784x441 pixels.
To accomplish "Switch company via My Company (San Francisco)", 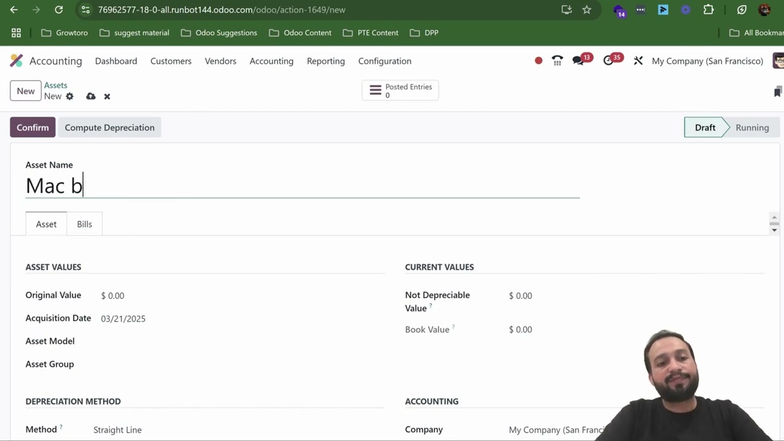I will [x=707, y=61].
